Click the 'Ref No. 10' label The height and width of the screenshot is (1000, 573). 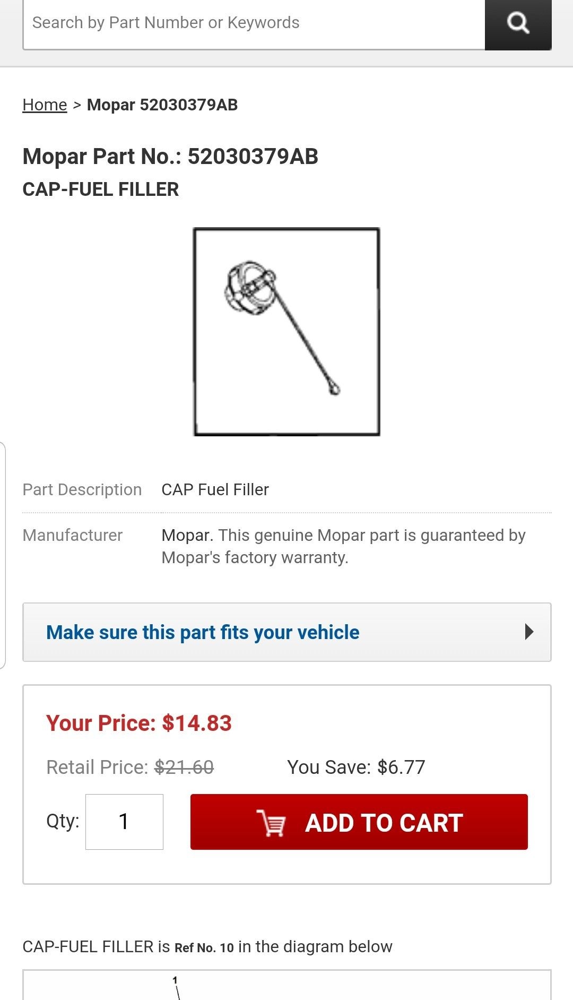pos(204,947)
